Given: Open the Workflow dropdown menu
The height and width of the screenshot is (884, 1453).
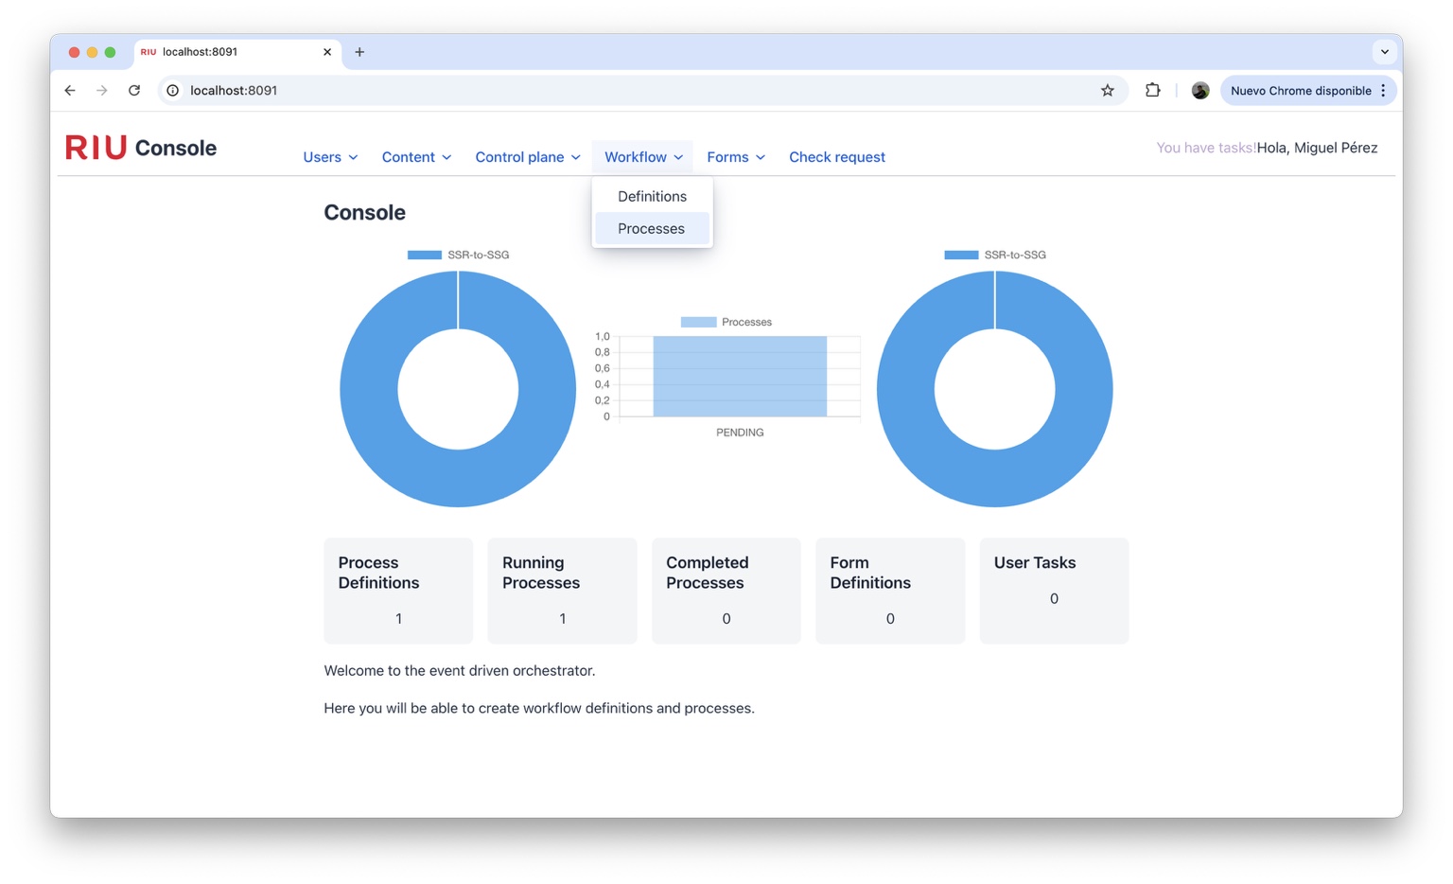Looking at the screenshot, I should 641,157.
